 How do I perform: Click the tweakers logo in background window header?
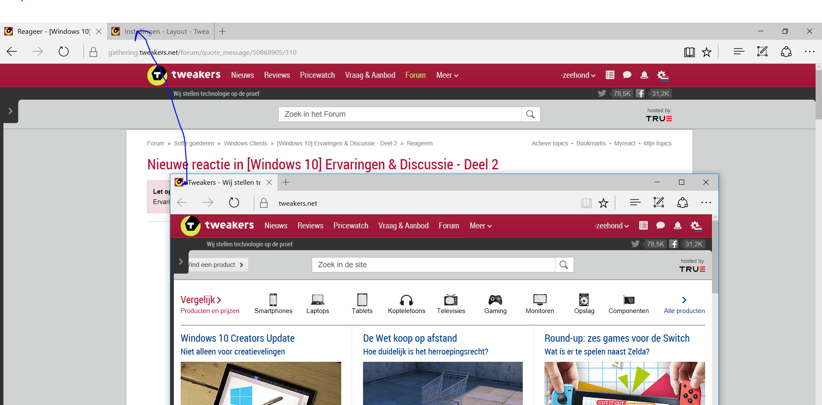click(184, 75)
